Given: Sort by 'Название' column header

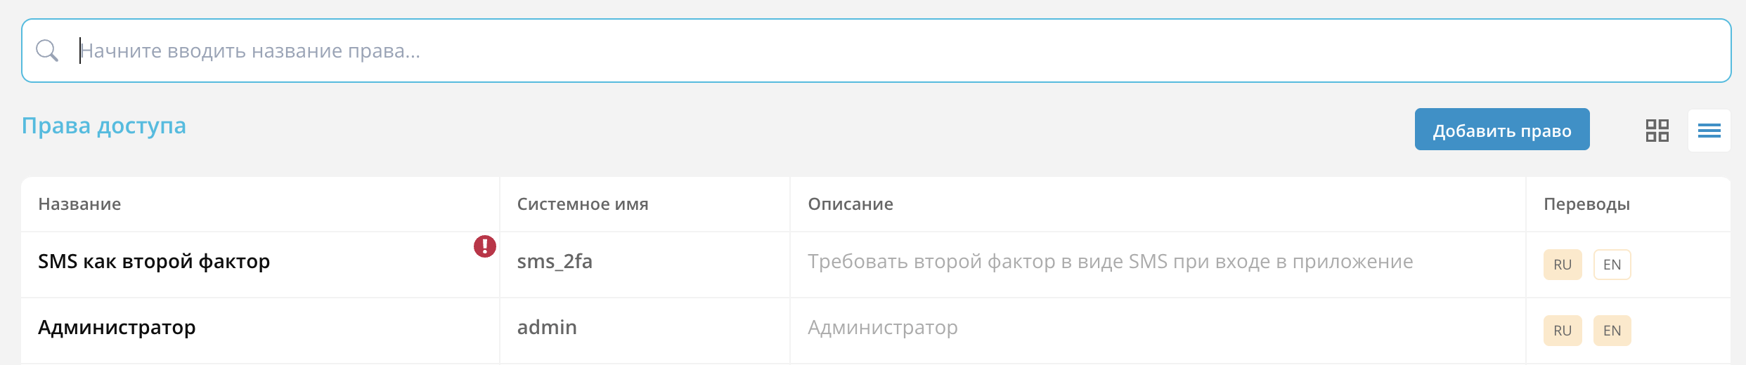Looking at the screenshot, I should [79, 204].
